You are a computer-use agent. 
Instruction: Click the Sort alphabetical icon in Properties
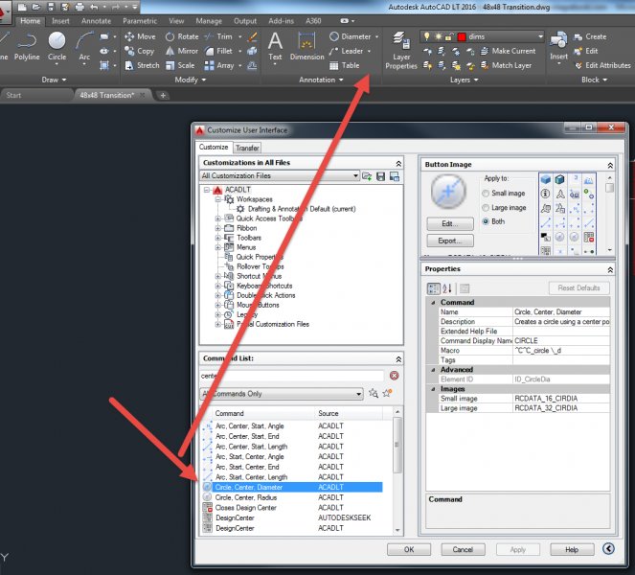(447, 288)
